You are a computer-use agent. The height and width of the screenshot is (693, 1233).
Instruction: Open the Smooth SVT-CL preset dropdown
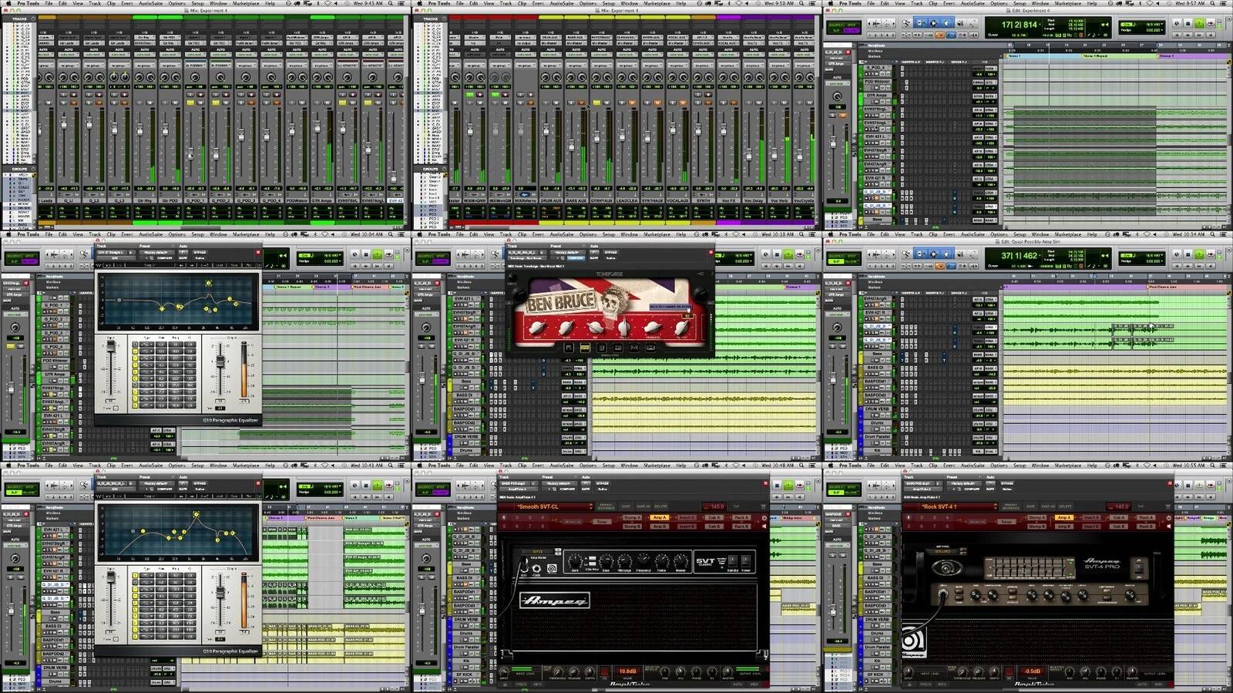(546, 506)
